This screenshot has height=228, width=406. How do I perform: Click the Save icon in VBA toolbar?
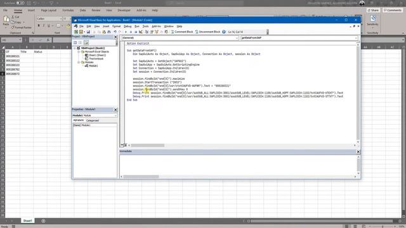coord(88,32)
